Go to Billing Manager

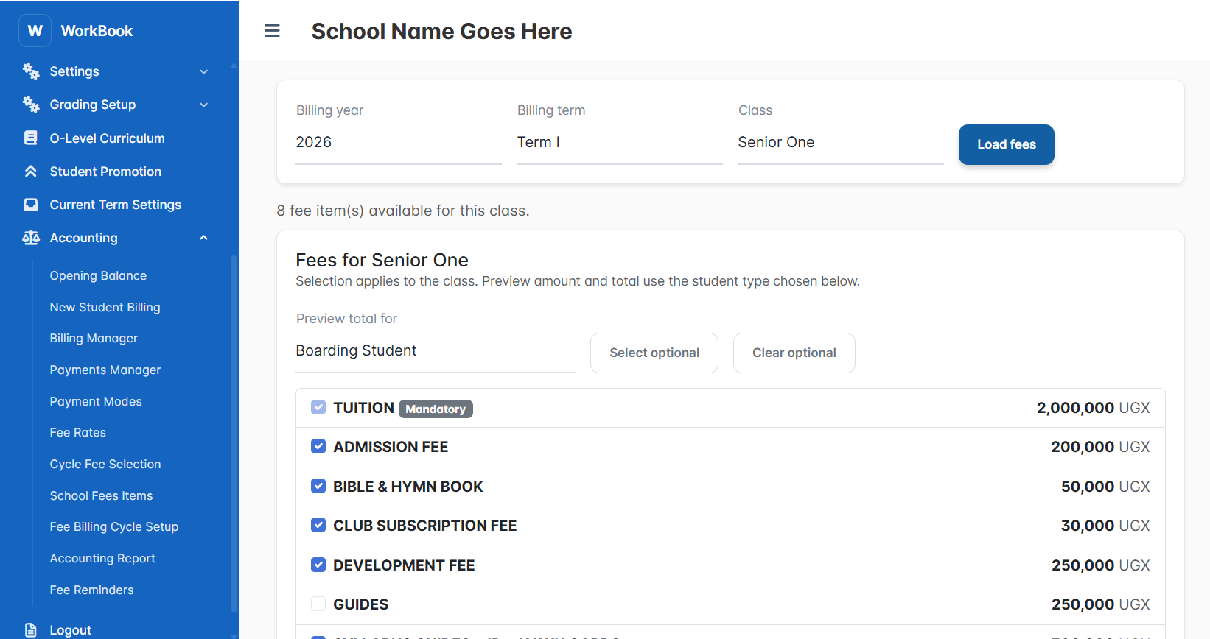tap(94, 339)
